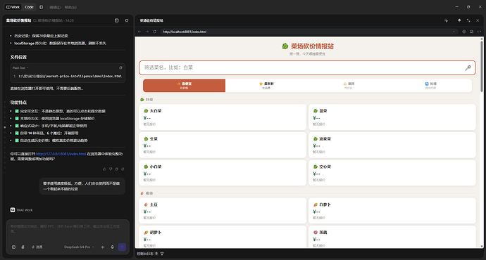Select the 最便宜 sorting tab
This screenshot has height=260, width=486.
point(184,86)
